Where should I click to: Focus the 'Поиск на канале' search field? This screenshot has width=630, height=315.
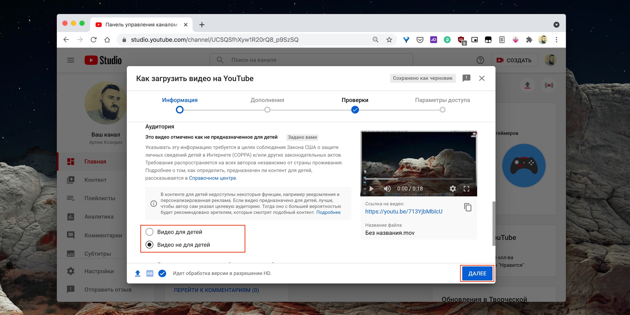pos(311,60)
